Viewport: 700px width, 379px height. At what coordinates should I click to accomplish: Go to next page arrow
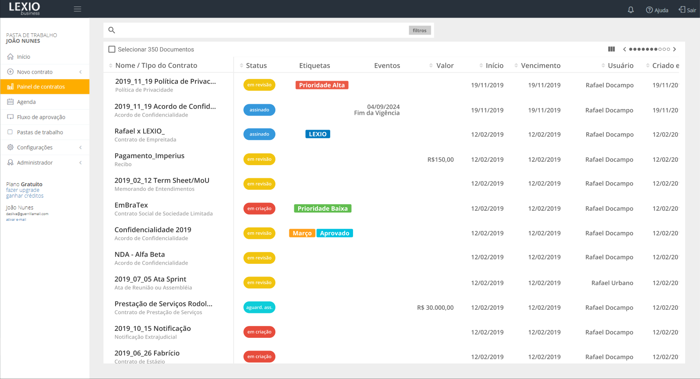(x=675, y=49)
